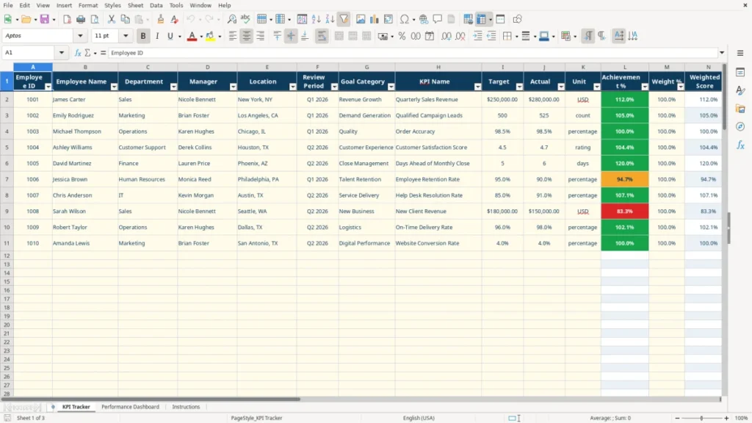Screen dimensions: 752x423
Task: Click the Save document icon
Action: (45, 19)
